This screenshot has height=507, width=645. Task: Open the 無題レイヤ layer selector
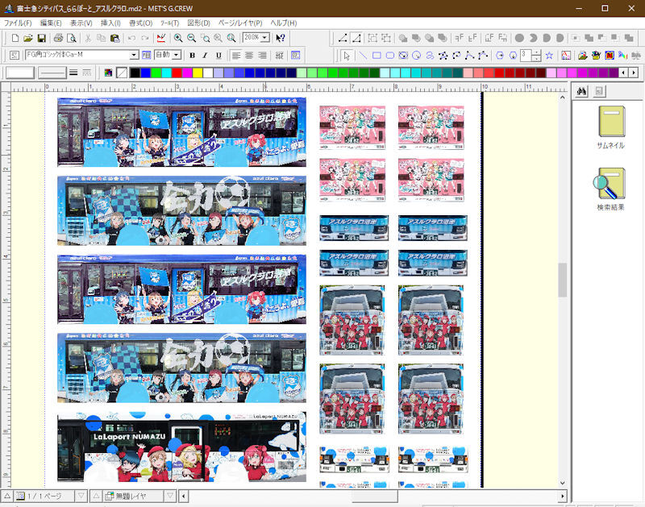tap(134, 497)
